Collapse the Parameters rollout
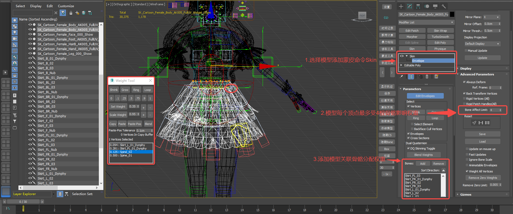This screenshot has height=214, width=513. [412, 89]
